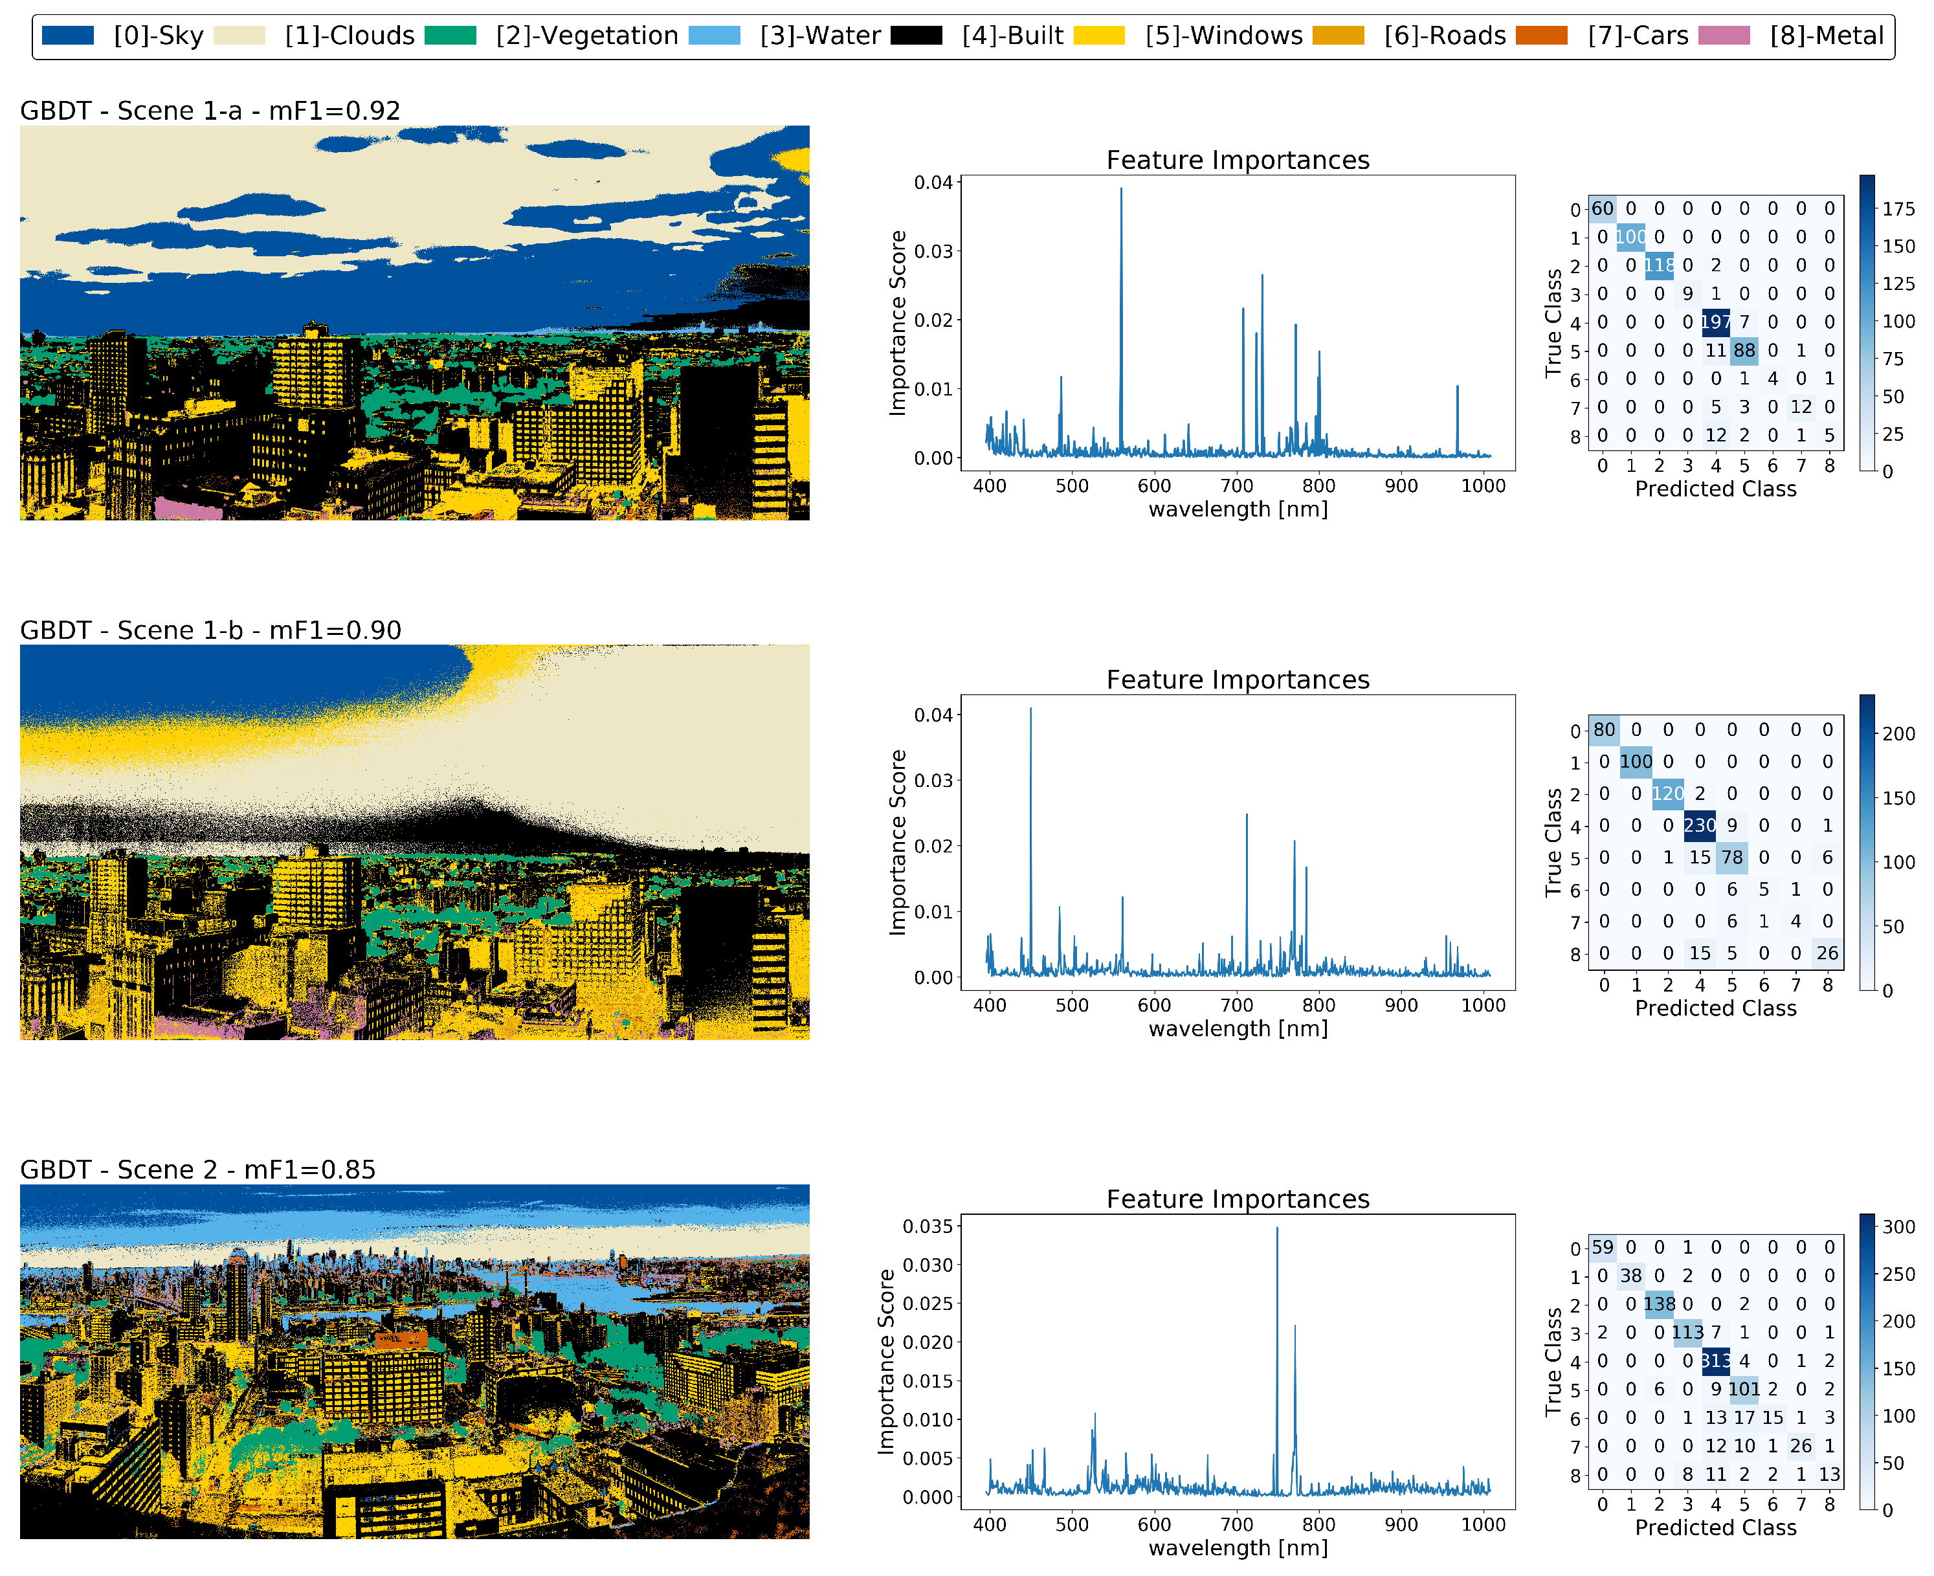This screenshot has width=1934, height=1576.
Task: Click the '175' tick on Scene 1-a colorbar
Action: [1898, 209]
